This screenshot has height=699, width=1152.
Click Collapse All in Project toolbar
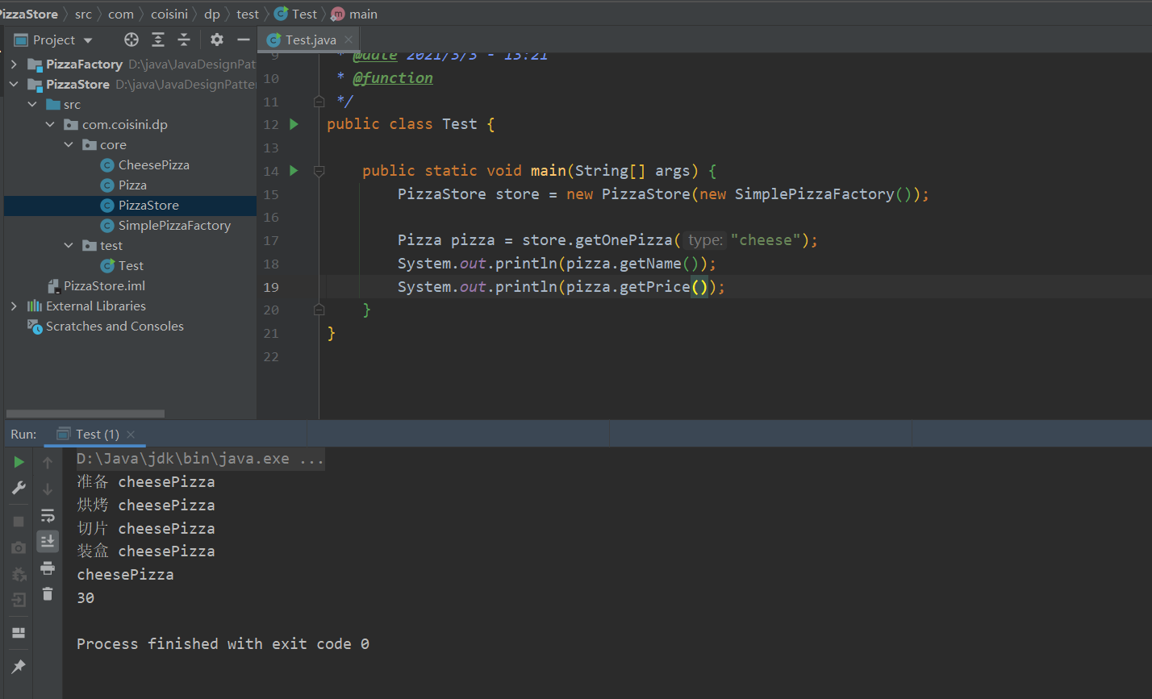(x=184, y=40)
